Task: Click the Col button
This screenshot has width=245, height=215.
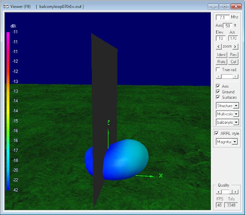Action: (233, 62)
